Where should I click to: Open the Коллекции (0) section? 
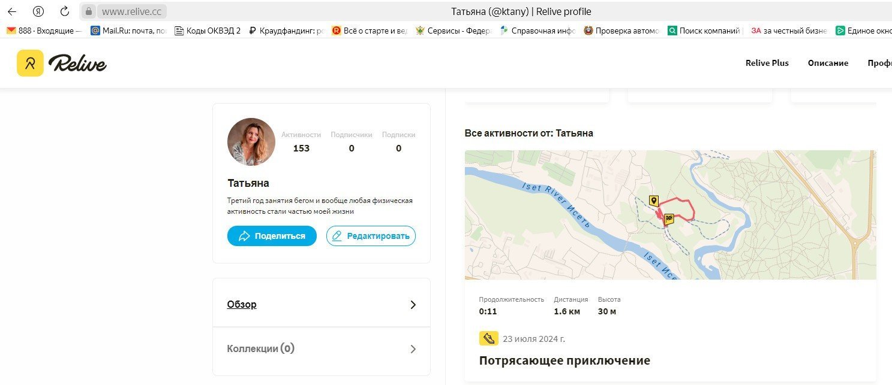260,348
